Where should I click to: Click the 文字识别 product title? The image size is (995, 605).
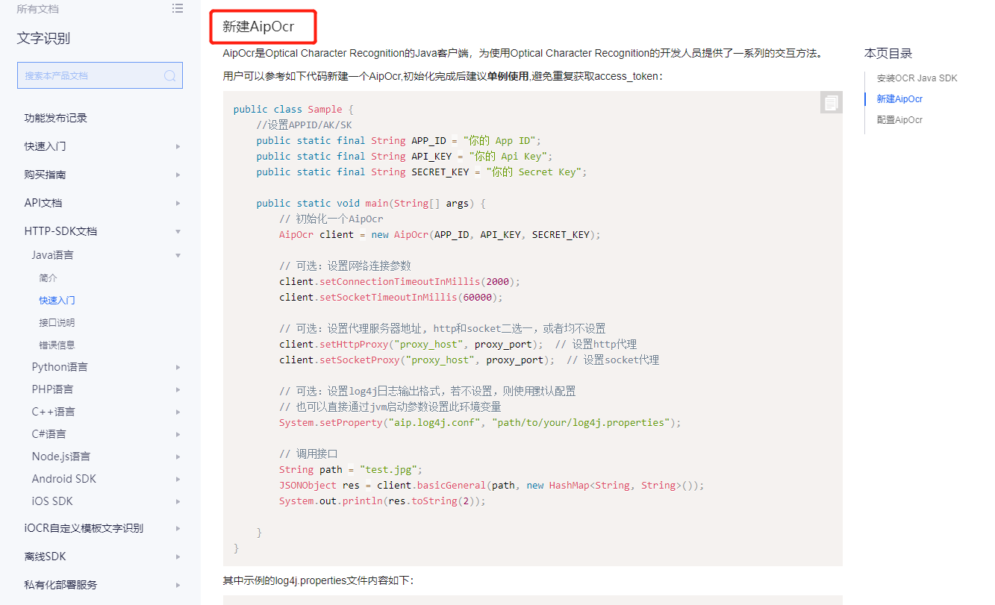[x=43, y=39]
